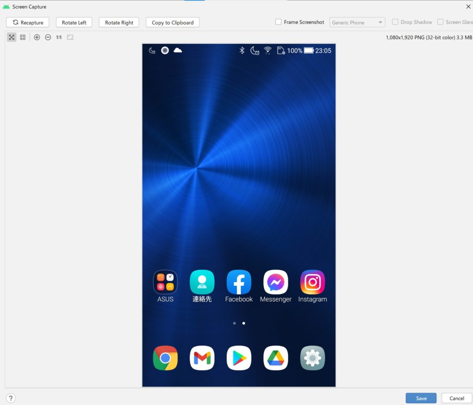The image size is (473, 405).
Task: Rotate the screenshot left
Action: (74, 22)
